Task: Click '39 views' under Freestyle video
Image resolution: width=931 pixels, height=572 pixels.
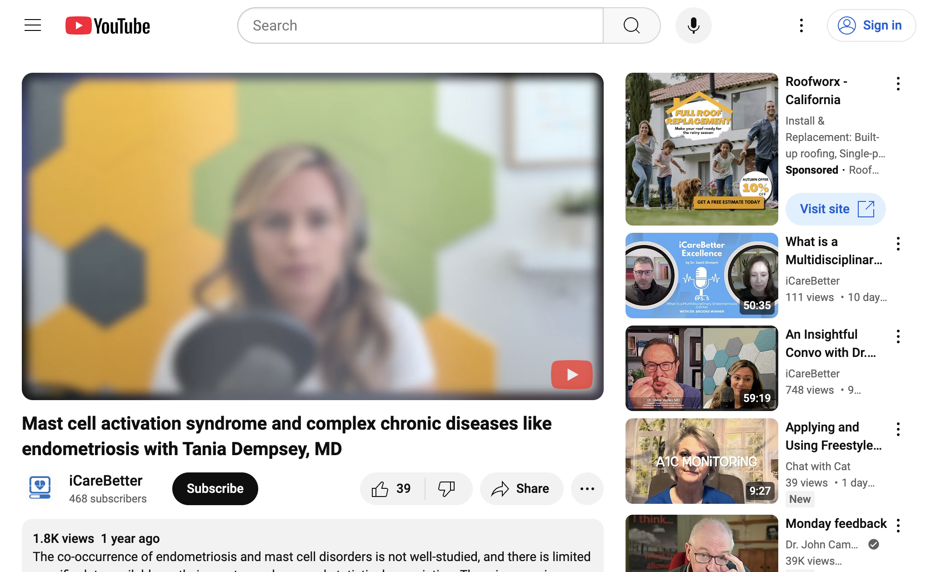Action: tap(807, 483)
